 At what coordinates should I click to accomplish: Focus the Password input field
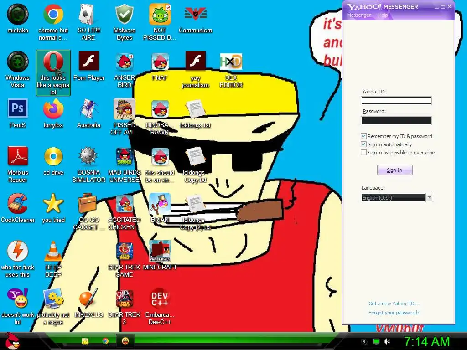point(396,120)
